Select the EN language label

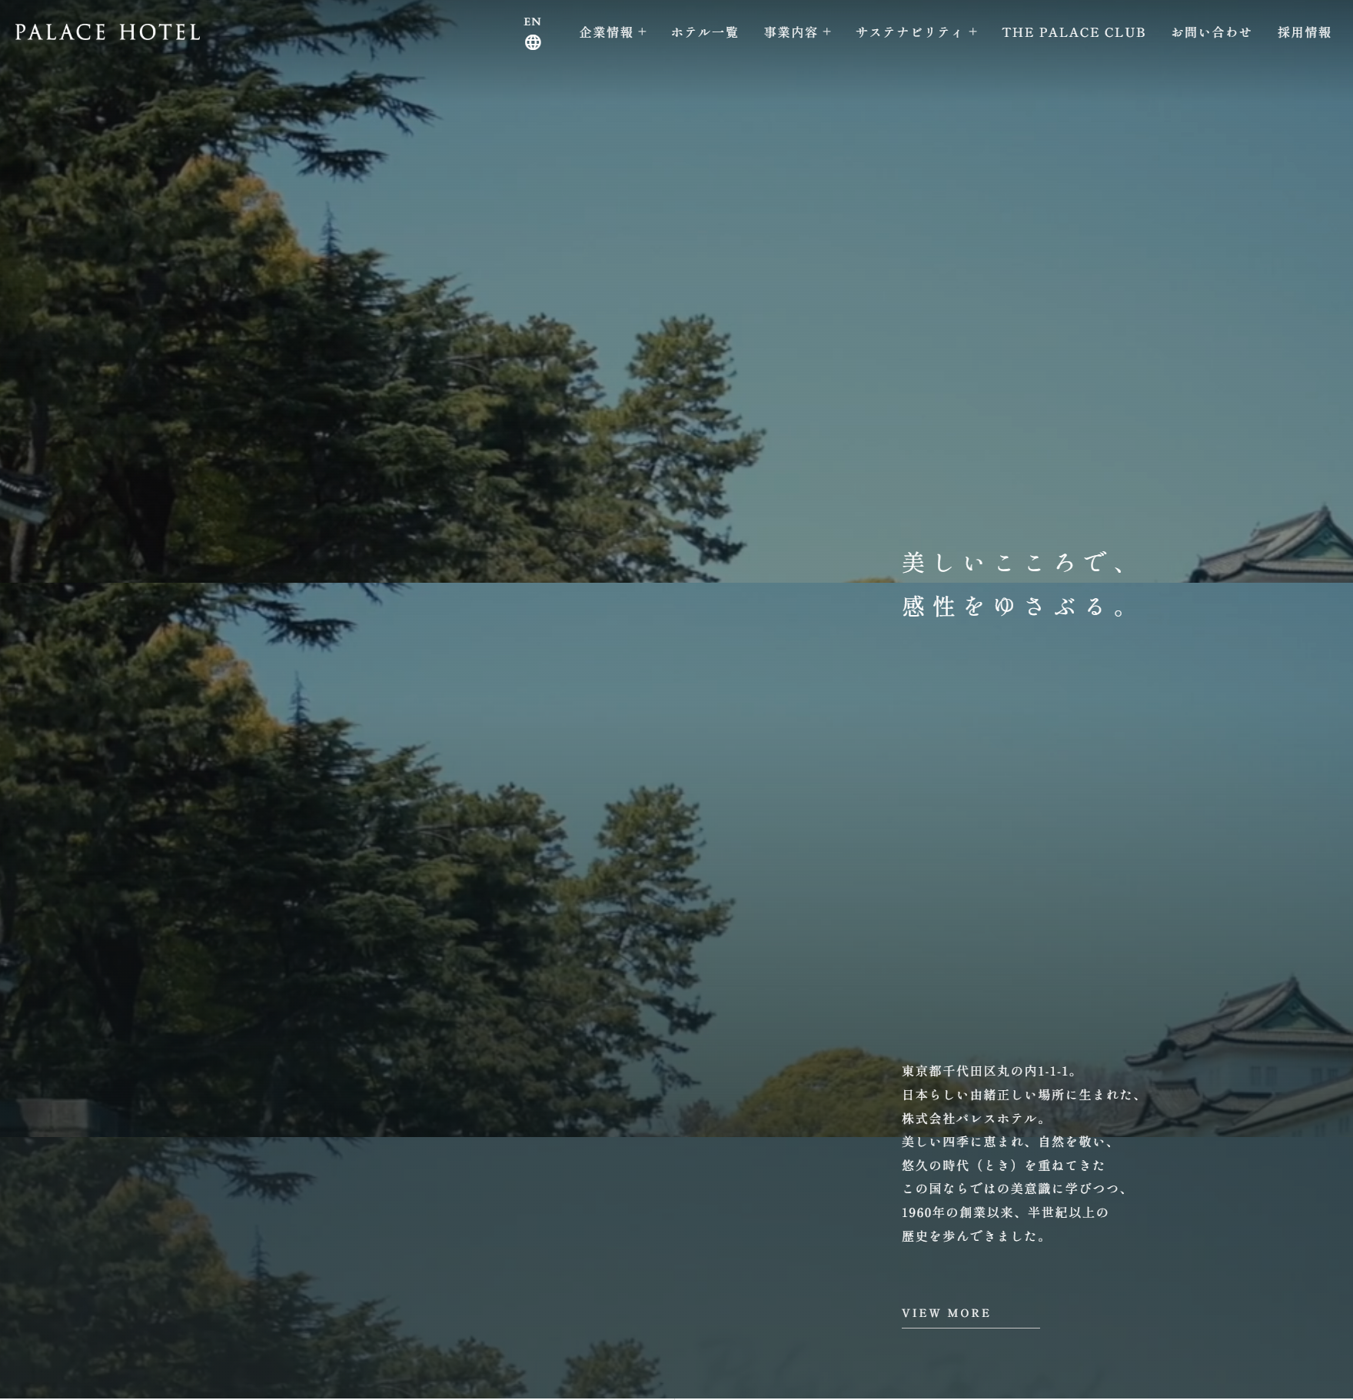click(533, 22)
